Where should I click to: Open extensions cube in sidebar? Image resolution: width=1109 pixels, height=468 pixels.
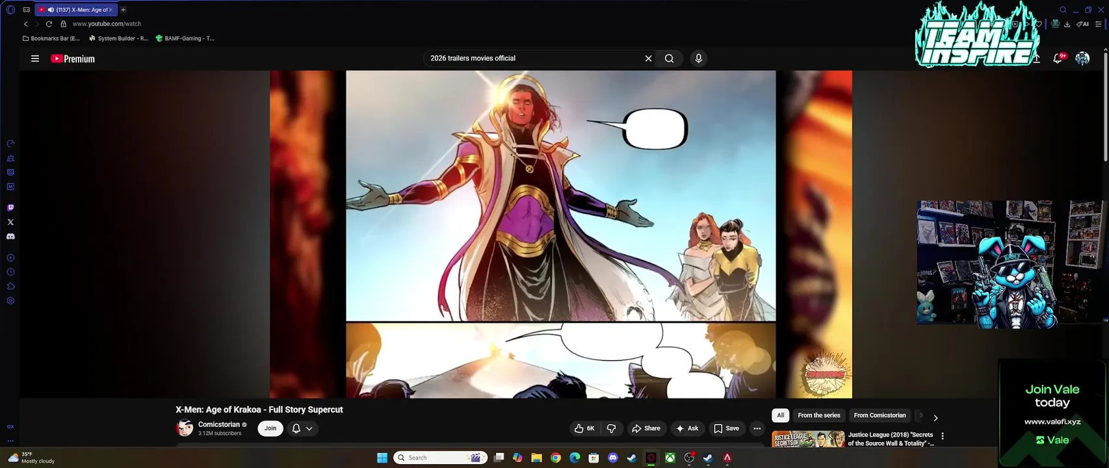point(10,287)
